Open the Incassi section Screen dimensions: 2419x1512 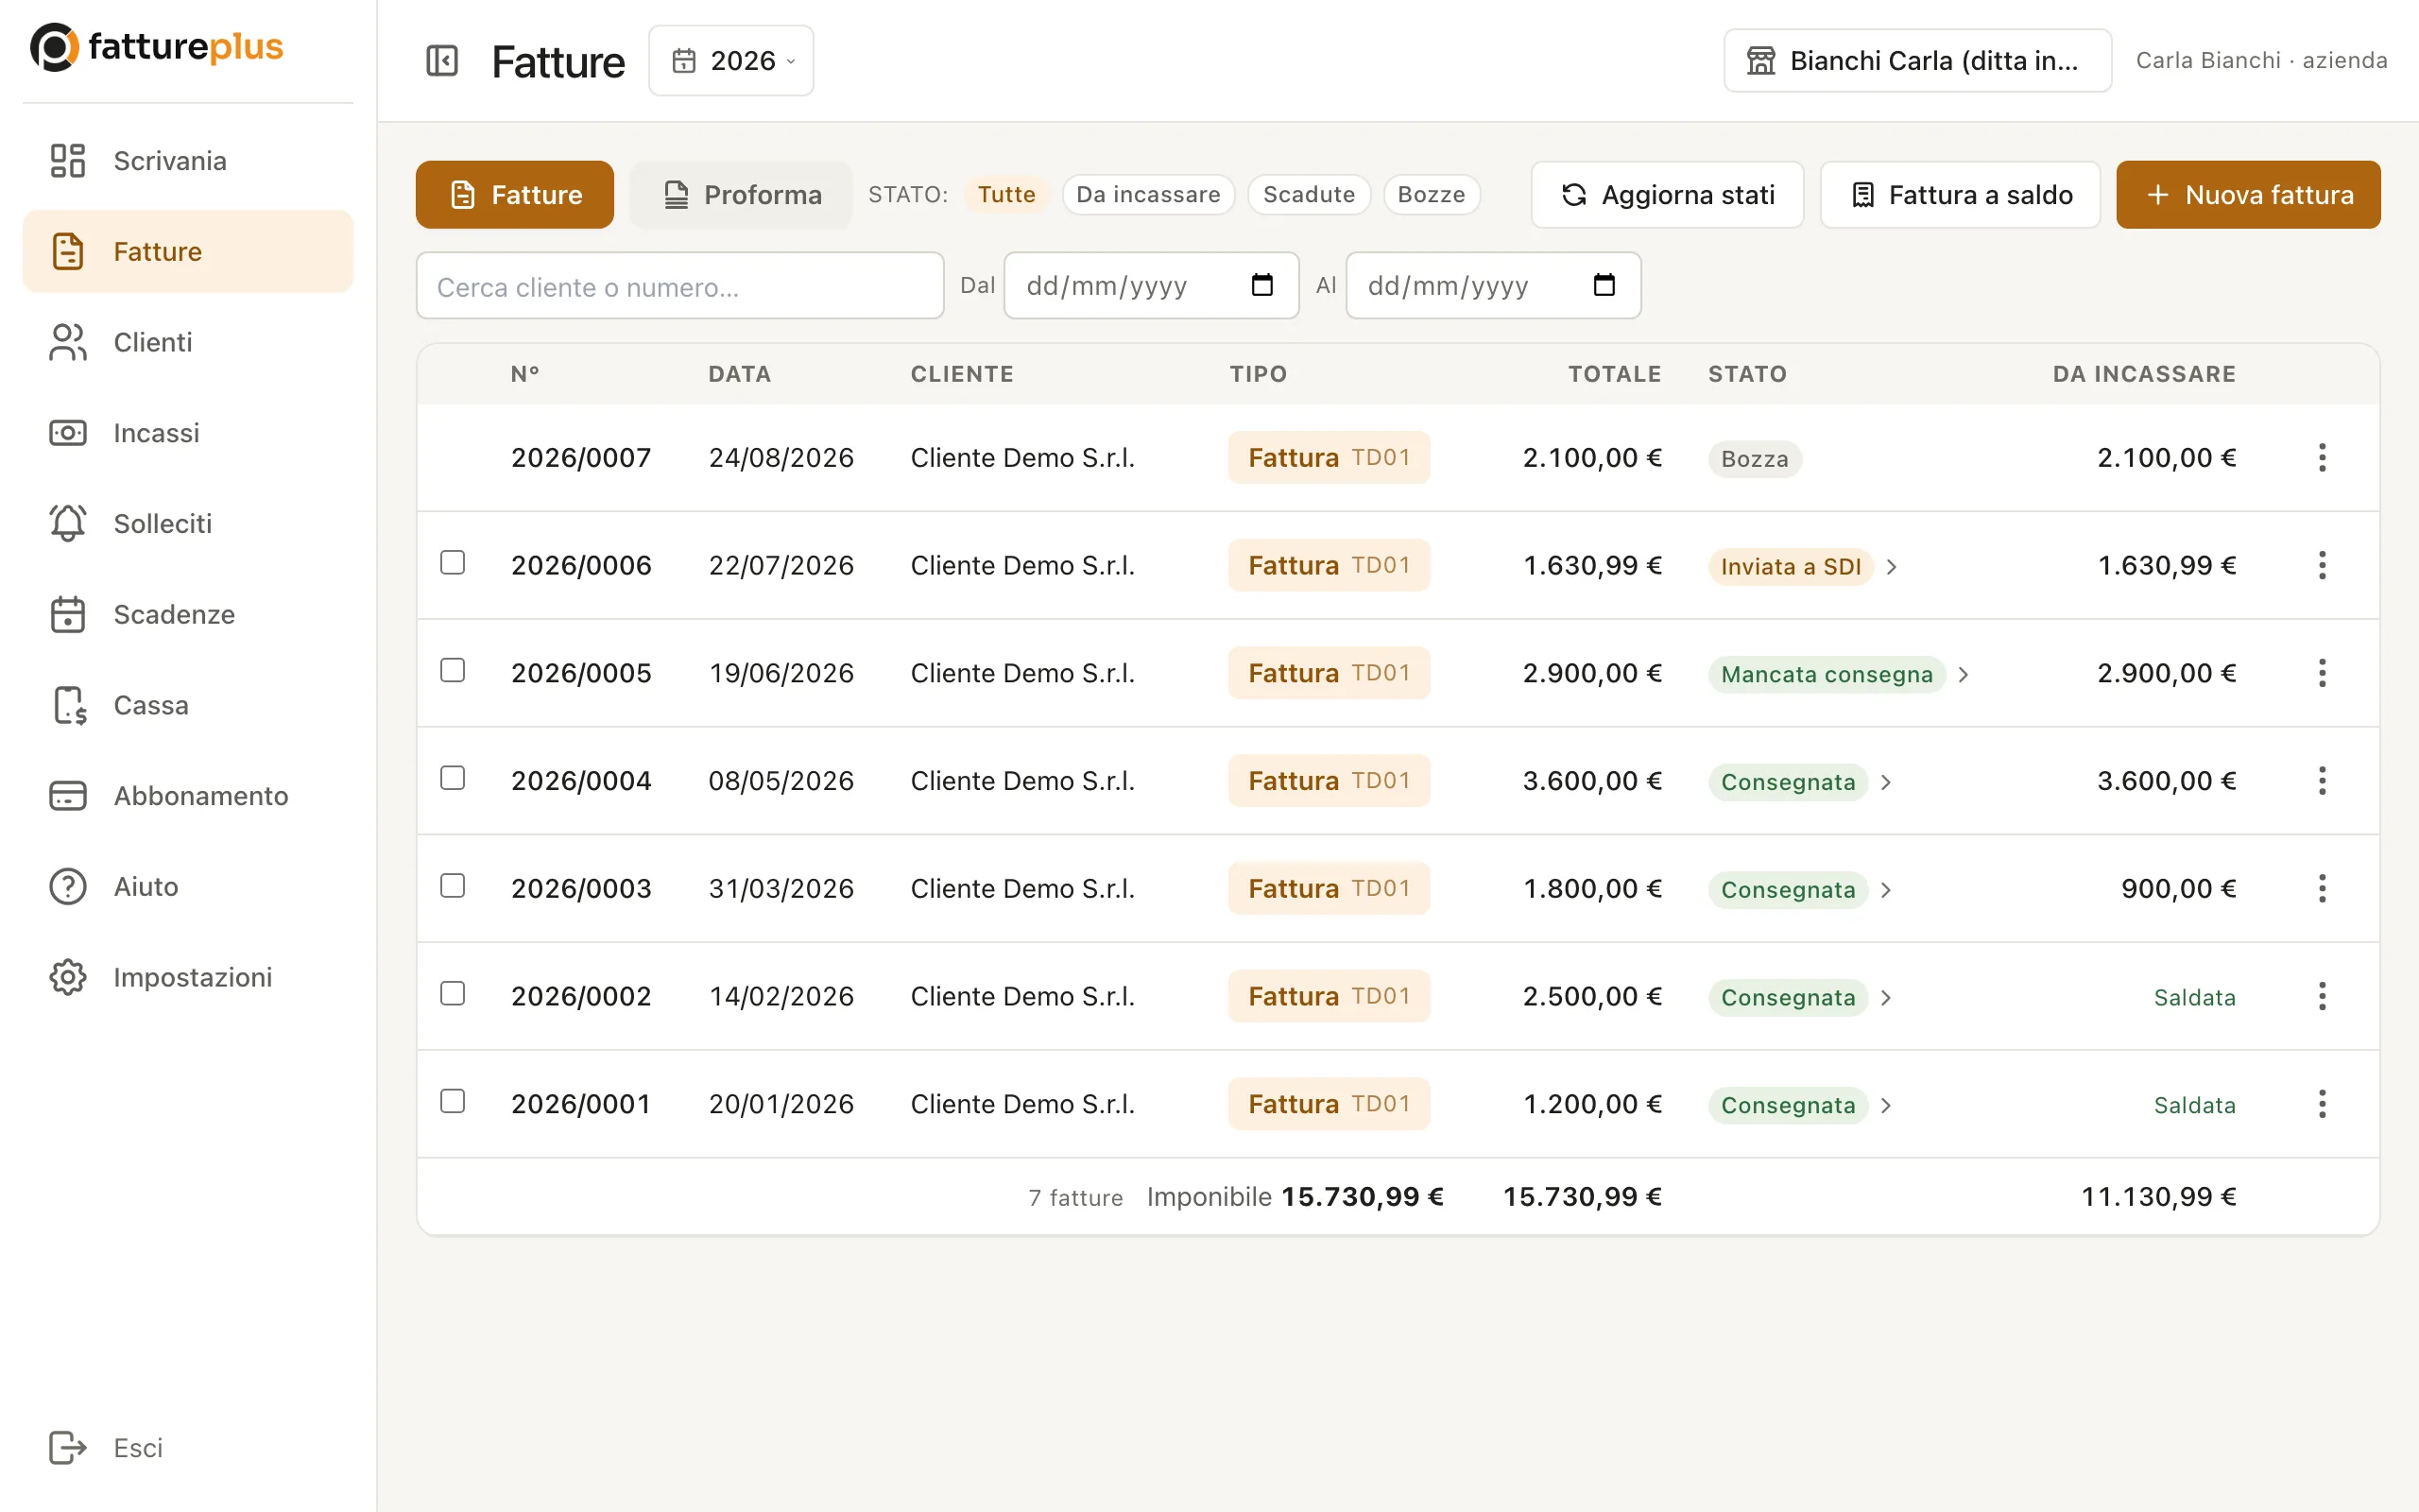(x=188, y=433)
